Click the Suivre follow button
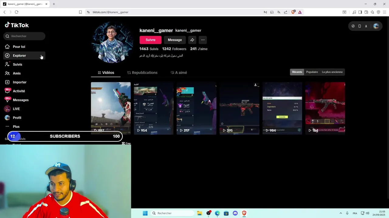 click(x=150, y=40)
